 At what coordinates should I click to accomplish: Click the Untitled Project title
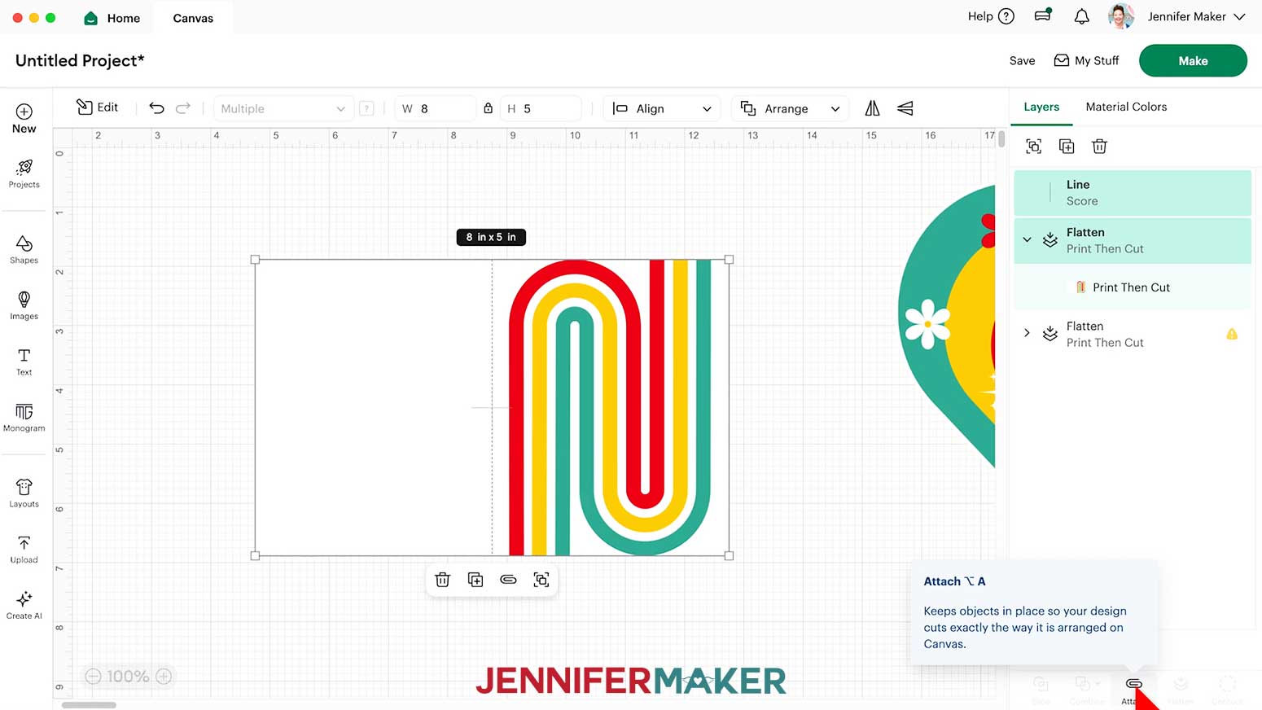pyautogui.click(x=80, y=60)
